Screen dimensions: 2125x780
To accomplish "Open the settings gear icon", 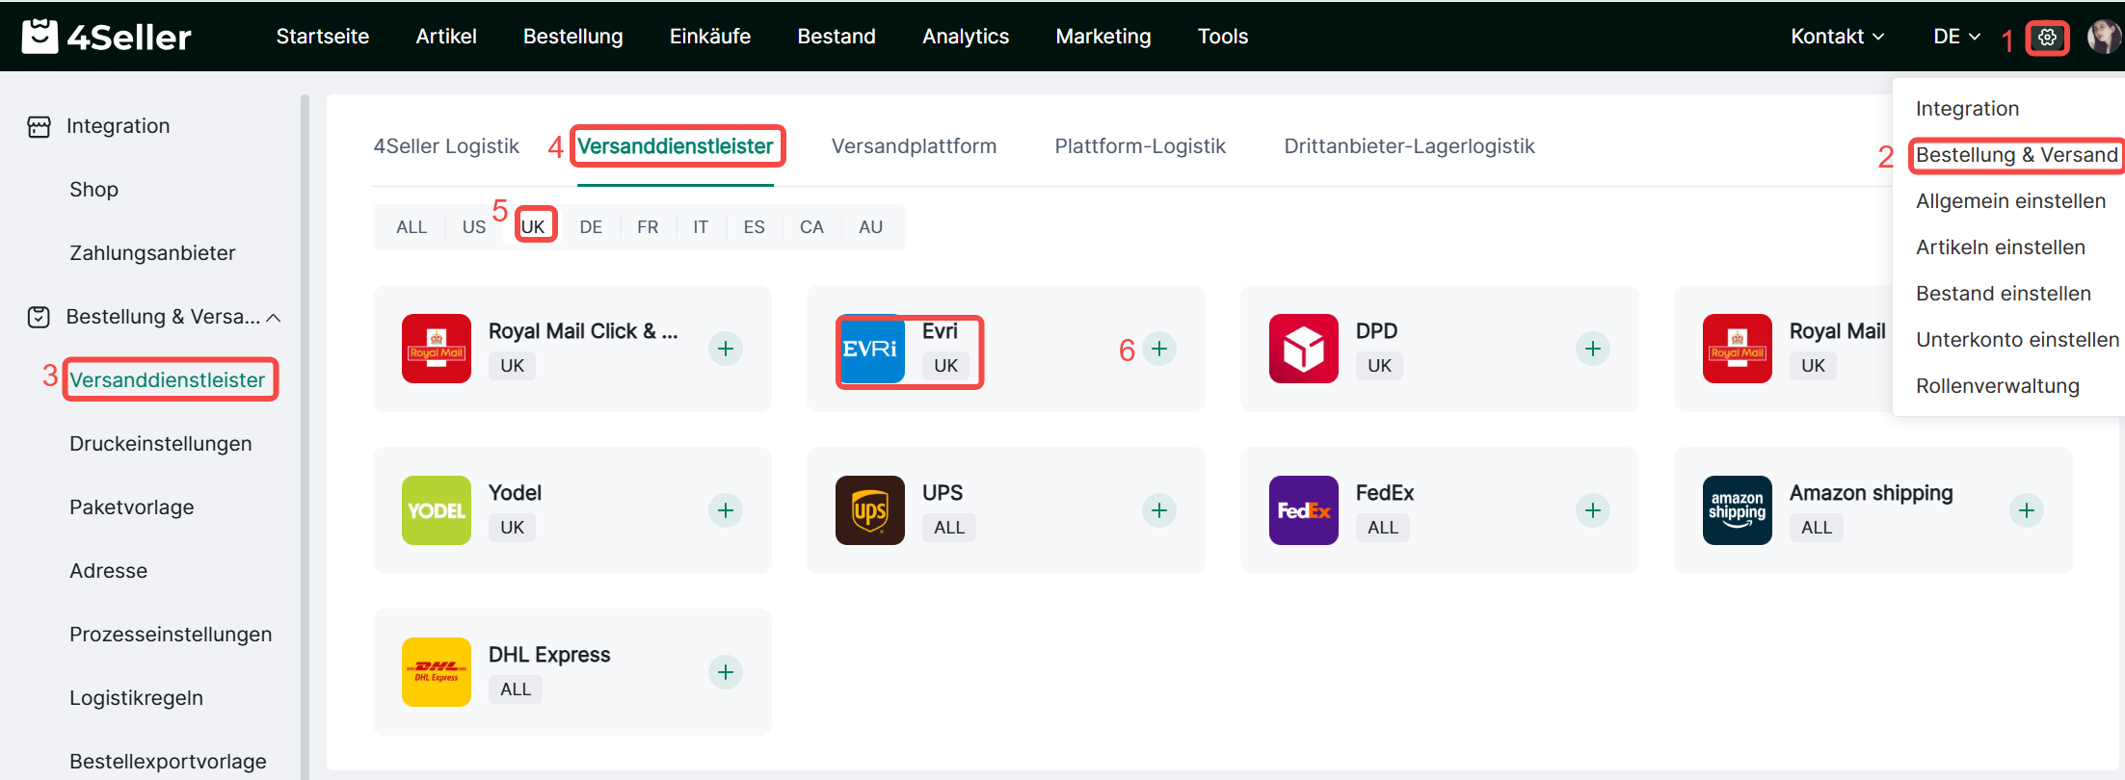I will (2047, 38).
